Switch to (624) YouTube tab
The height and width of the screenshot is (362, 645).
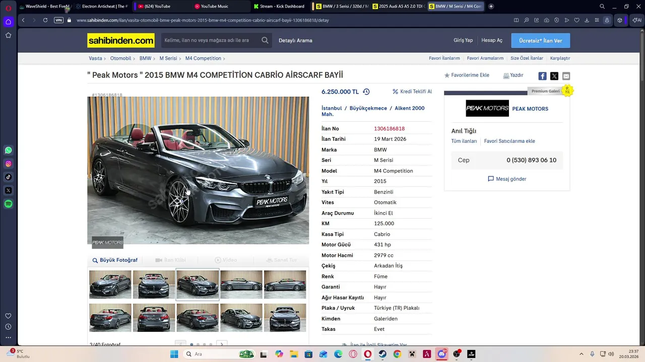tap(161, 6)
